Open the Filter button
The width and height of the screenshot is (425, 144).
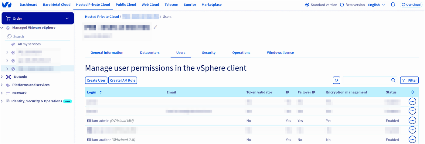[409, 80]
